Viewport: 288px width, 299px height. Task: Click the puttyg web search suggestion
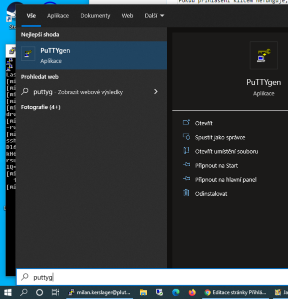(91, 92)
